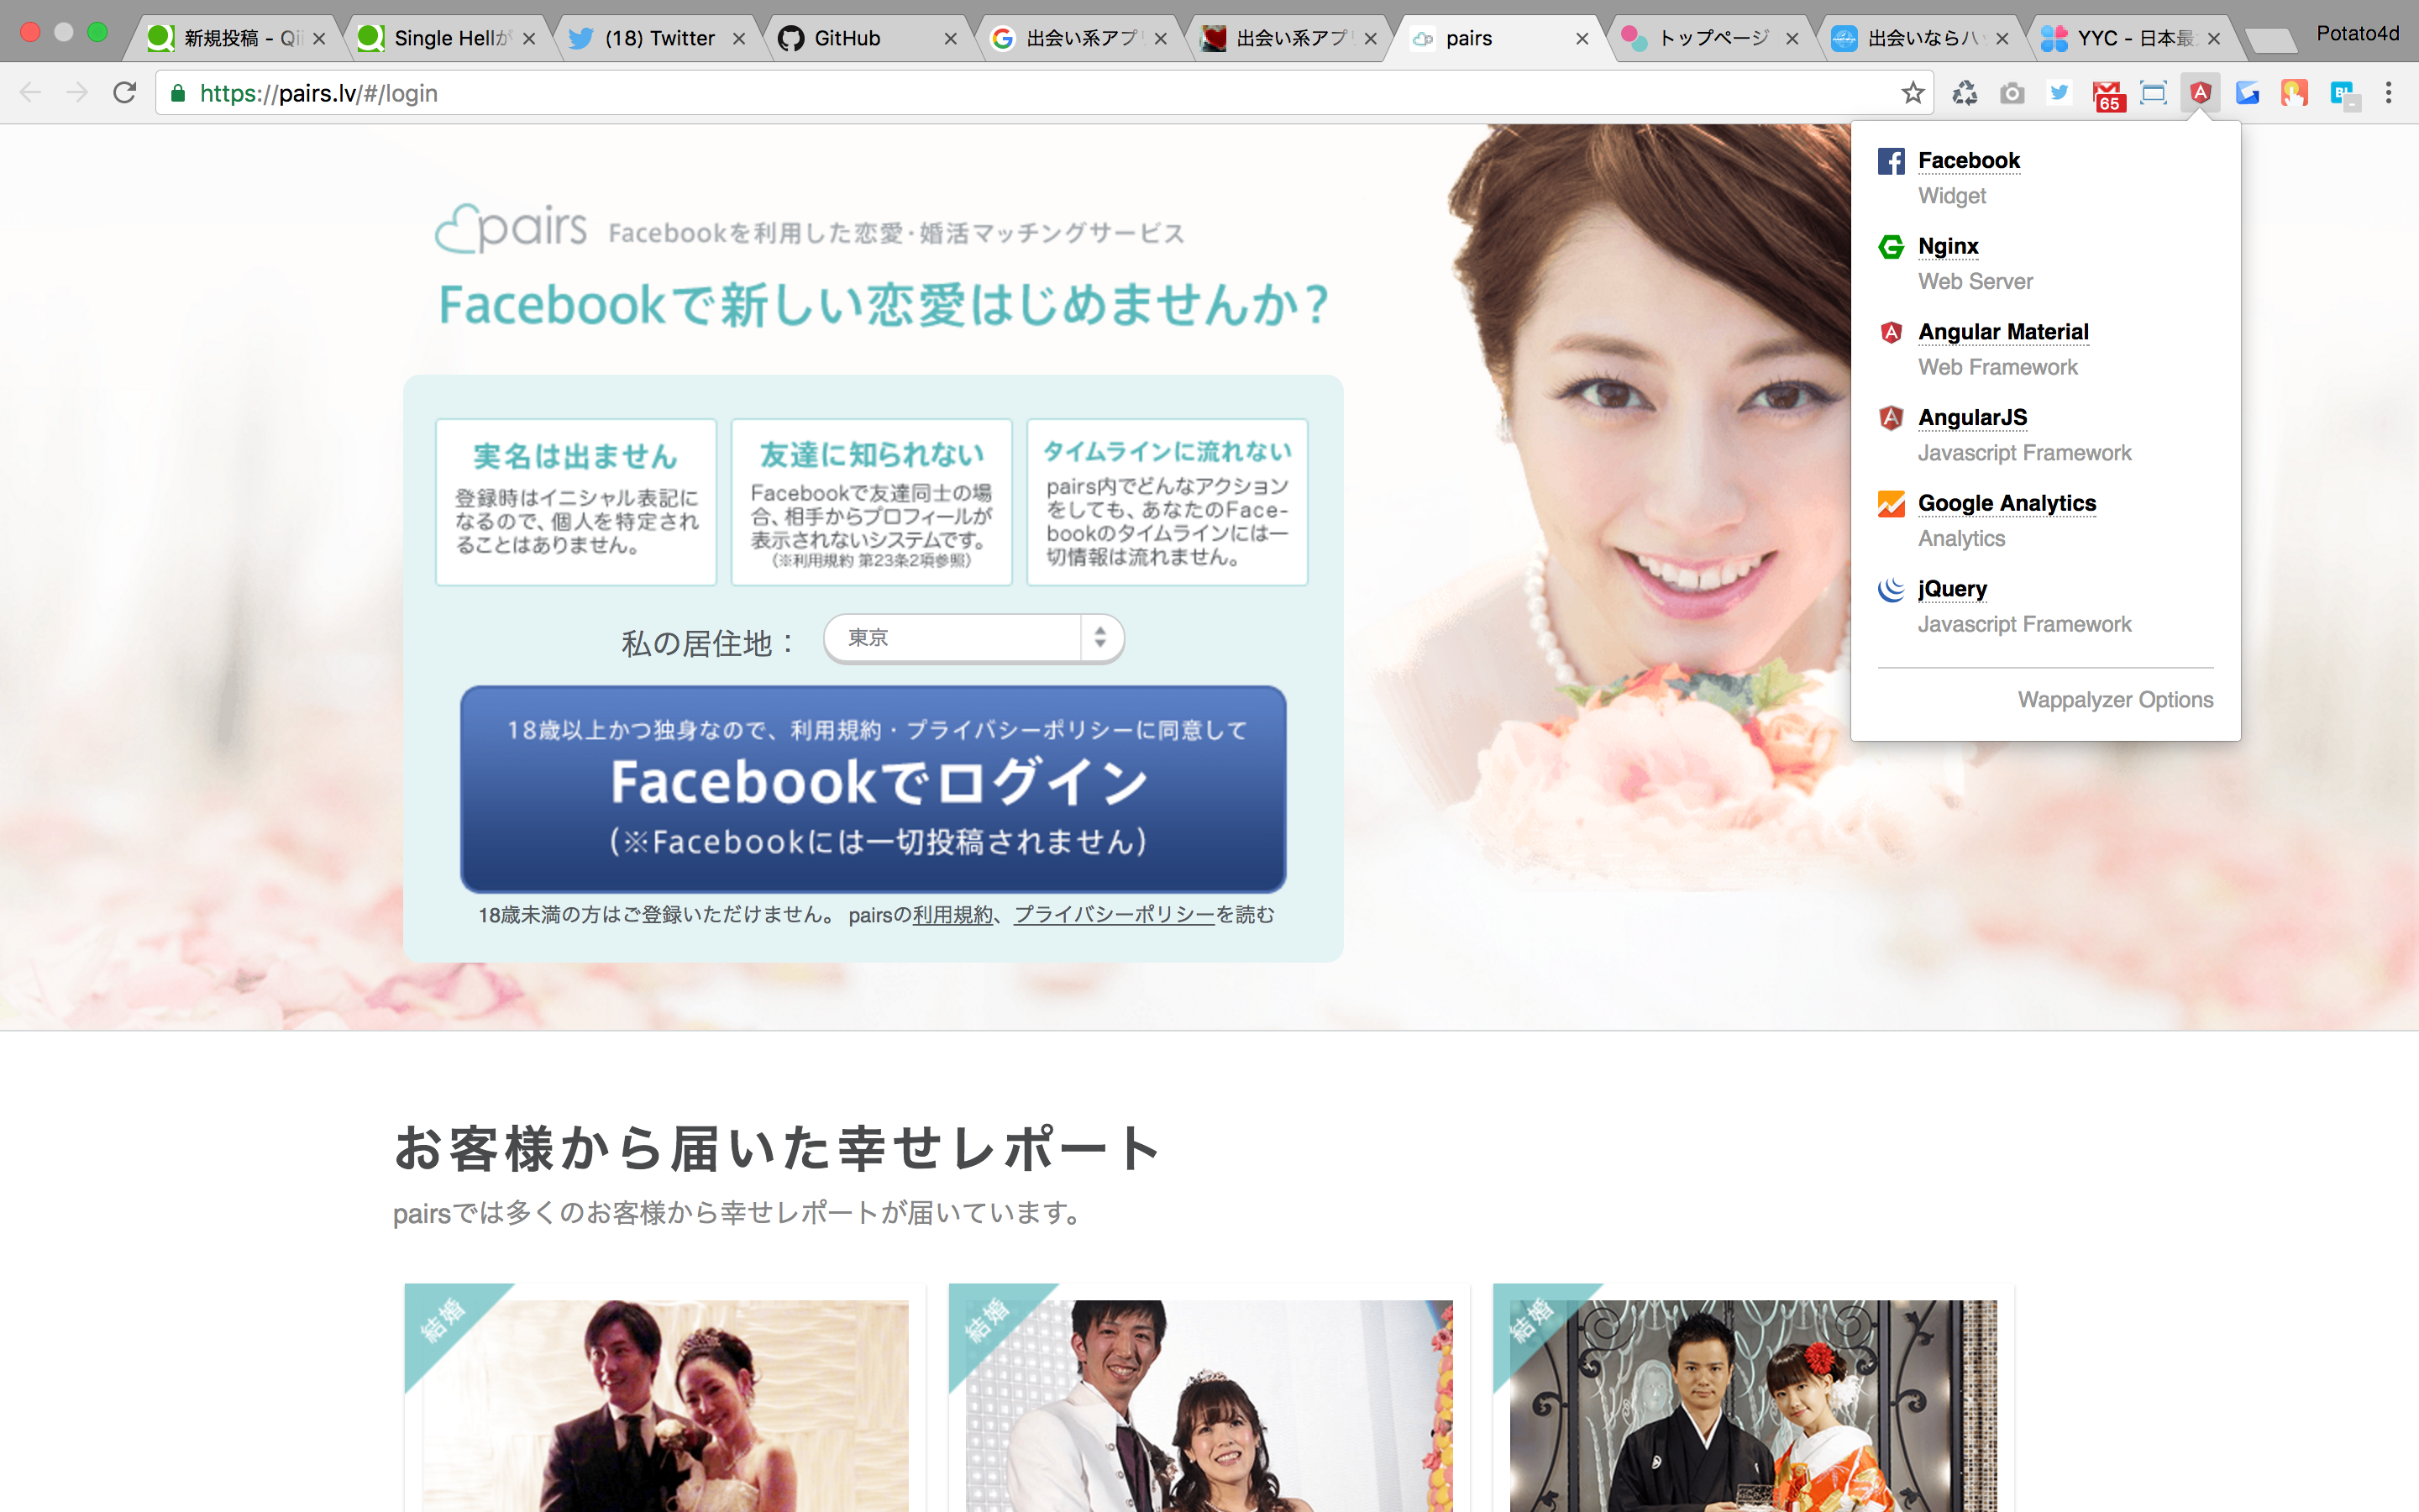The height and width of the screenshot is (1512, 2419).
Task: Toggle the Wappalyzer extension icon
Action: tap(2200, 93)
